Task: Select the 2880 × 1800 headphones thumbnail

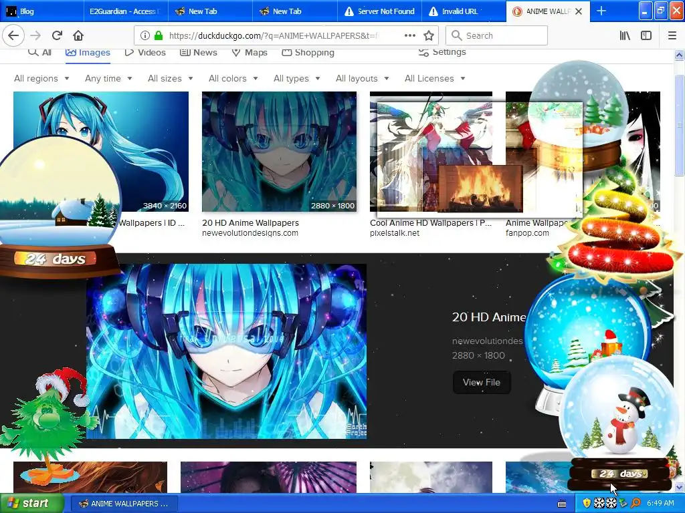Action: 279,152
